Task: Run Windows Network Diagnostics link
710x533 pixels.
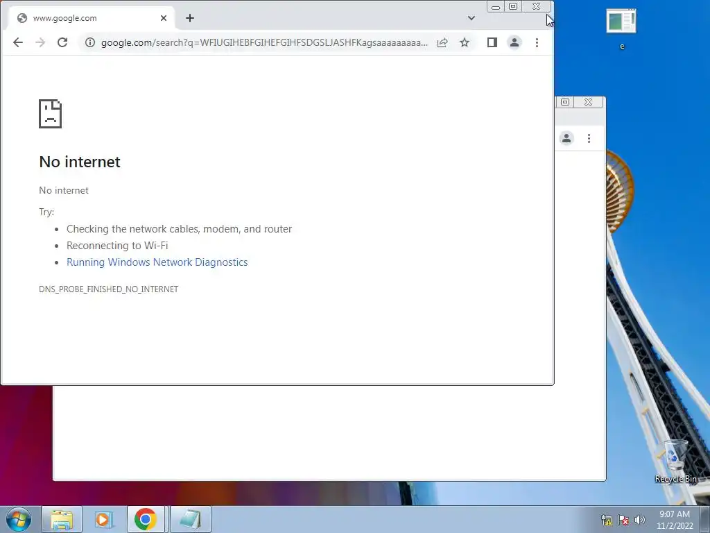Action: point(157,262)
